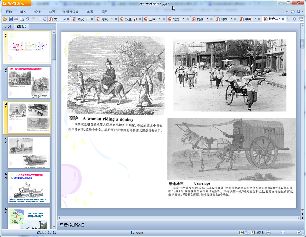The width and height of the screenshot is (306, 237).
Task: Select slide 4 thumbnail showing boats
Action: click(x=29, y=153)
